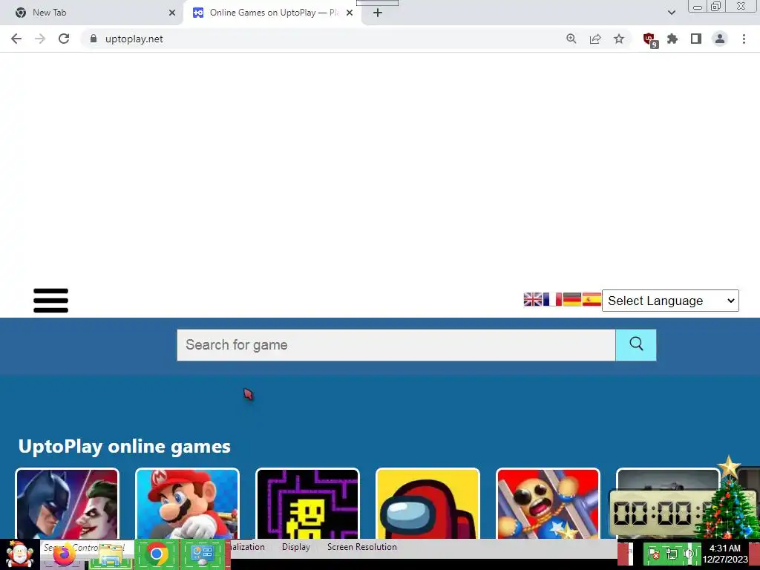Screen dimensions: 760x570
Task: Switch site language to English flag
Action: coord(533,300)
